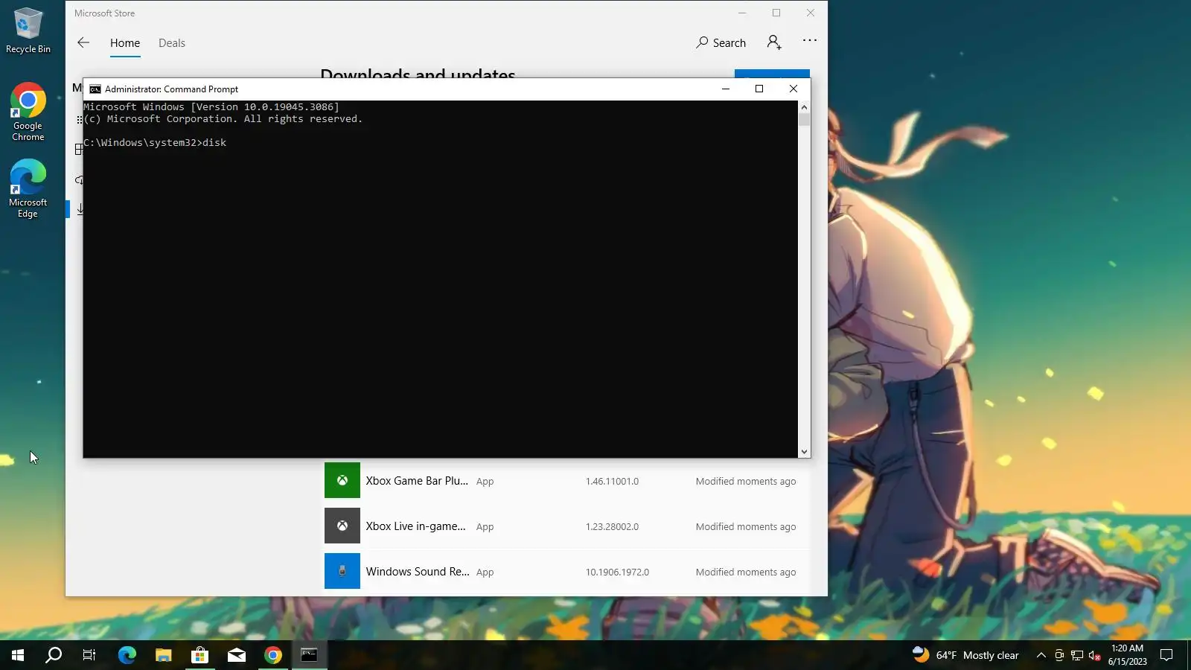This screenshot has width=1191, height=670.
Task: Click the Xbox Game Bar green app icon
Action: (342, 480)
